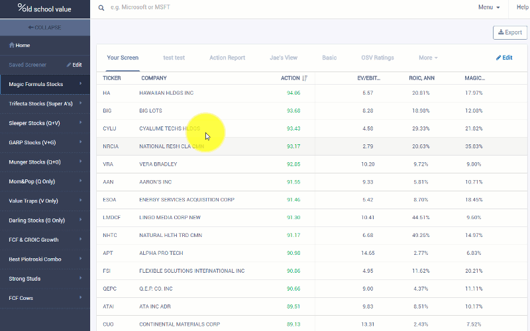The image size is (530, 331).
Task: Switch to the test test tab
Action: pos(174,58)
